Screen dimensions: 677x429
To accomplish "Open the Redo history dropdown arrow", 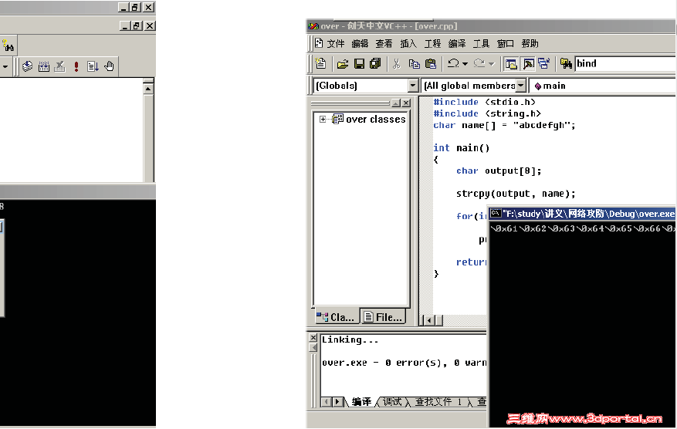I will click(491, 64).
